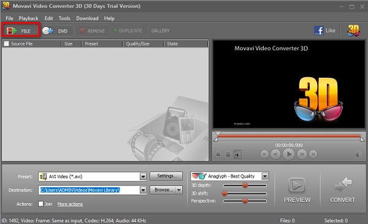Click the add FILE toolbar button

coord(20,31)
